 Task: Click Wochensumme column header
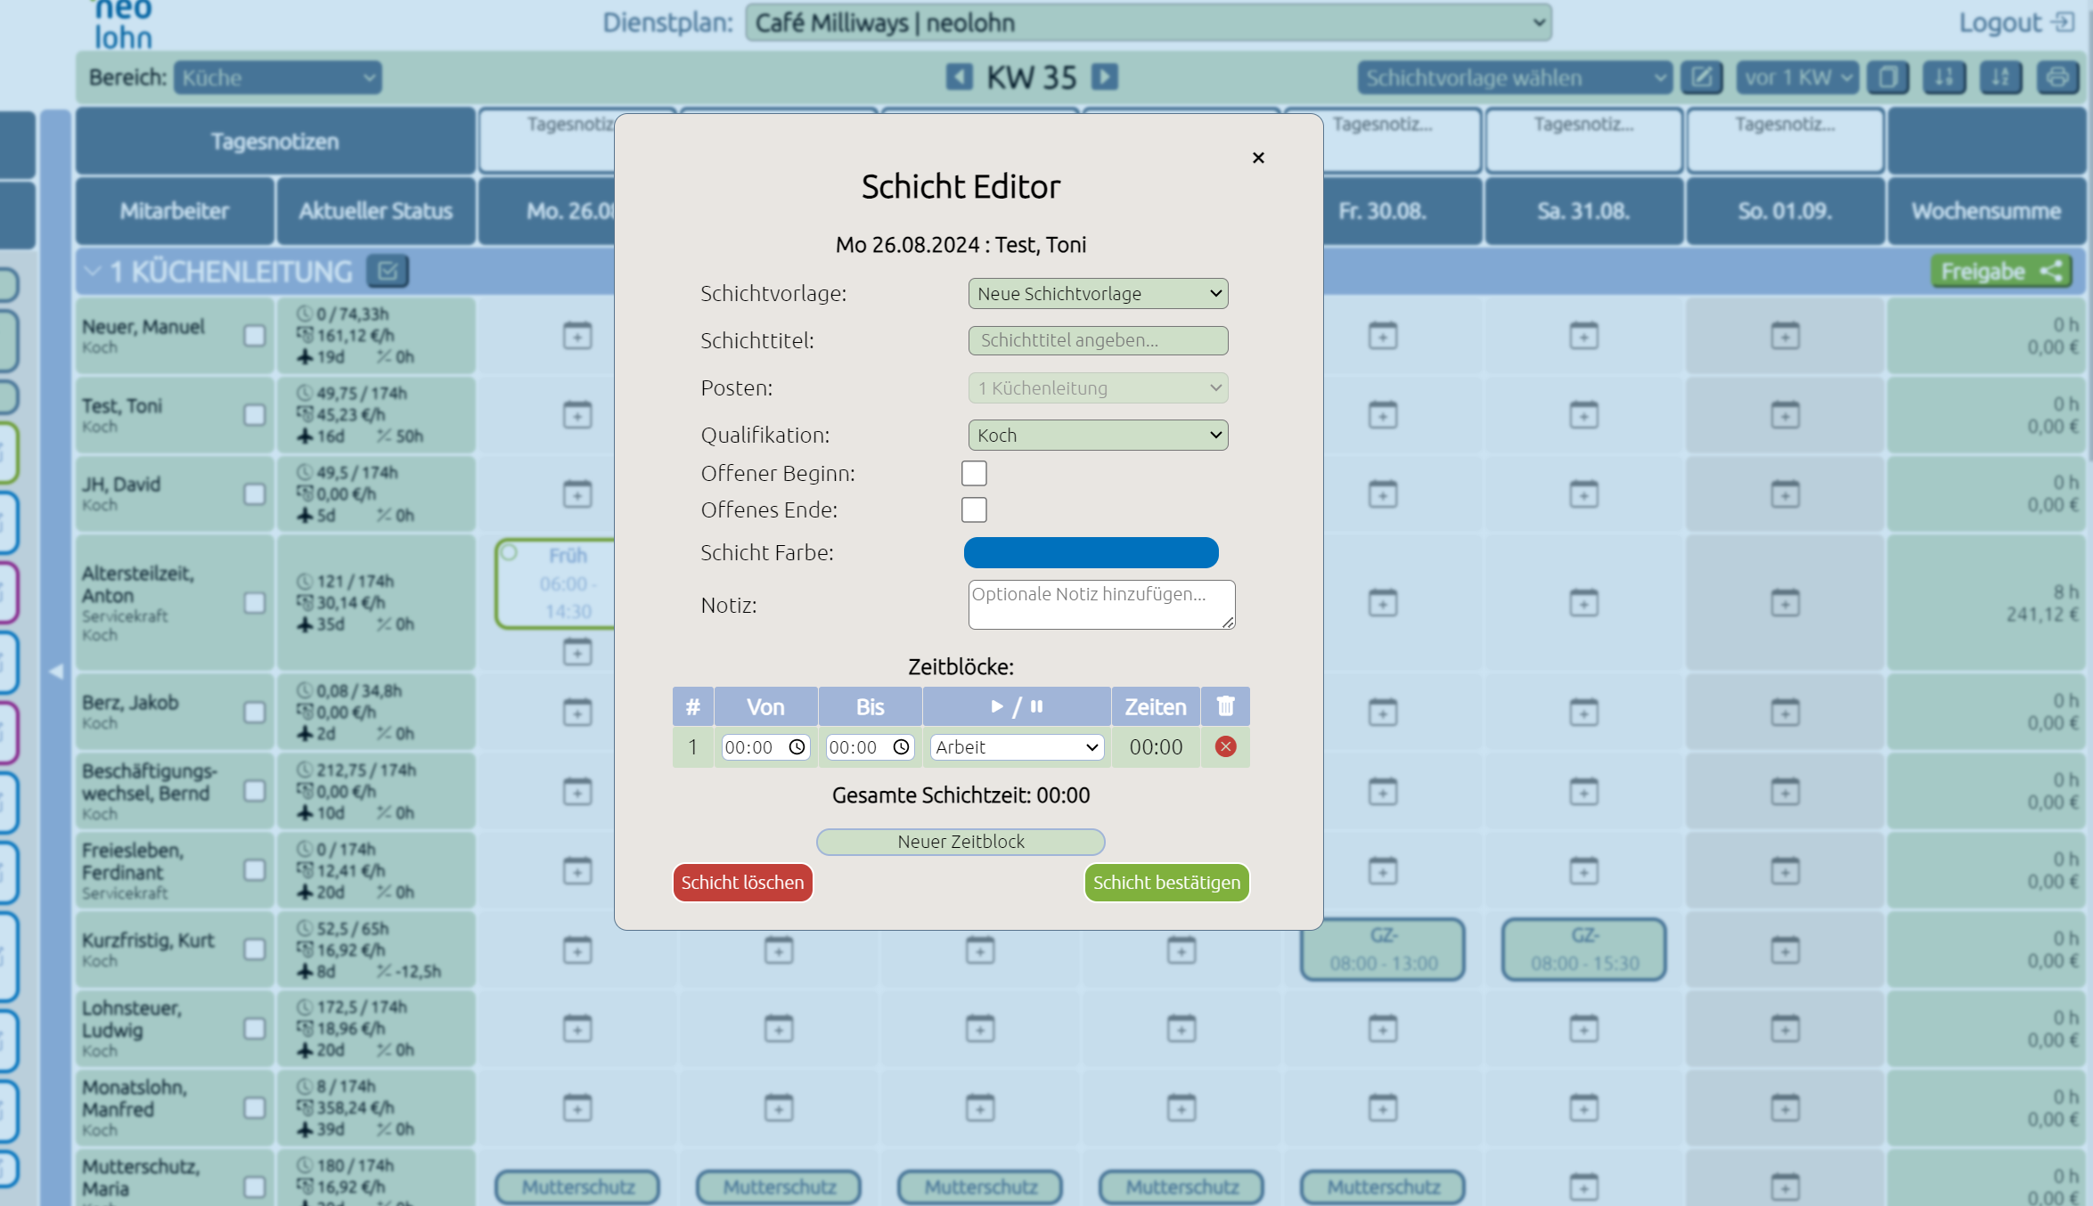click(x=1987, y=211)
